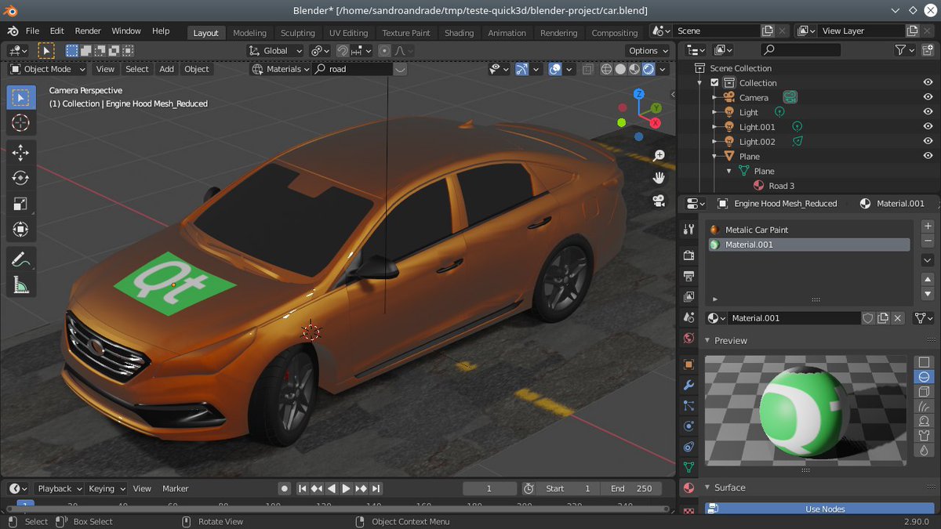941x529 pixels.
Task: Hide Light.001 in outliner
Action: coord(928,126)
